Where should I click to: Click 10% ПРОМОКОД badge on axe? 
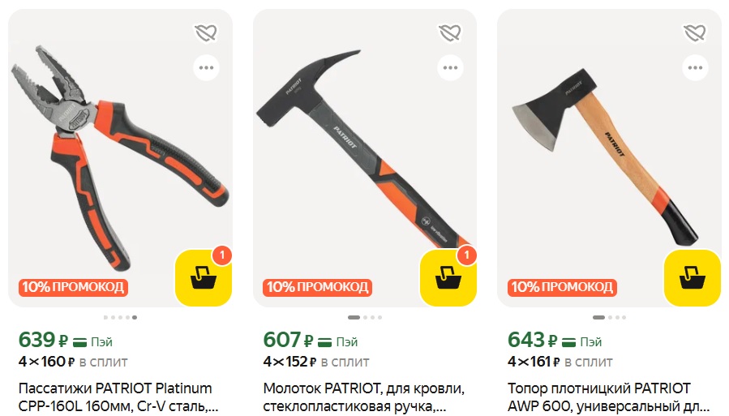[x=562, y=287]
